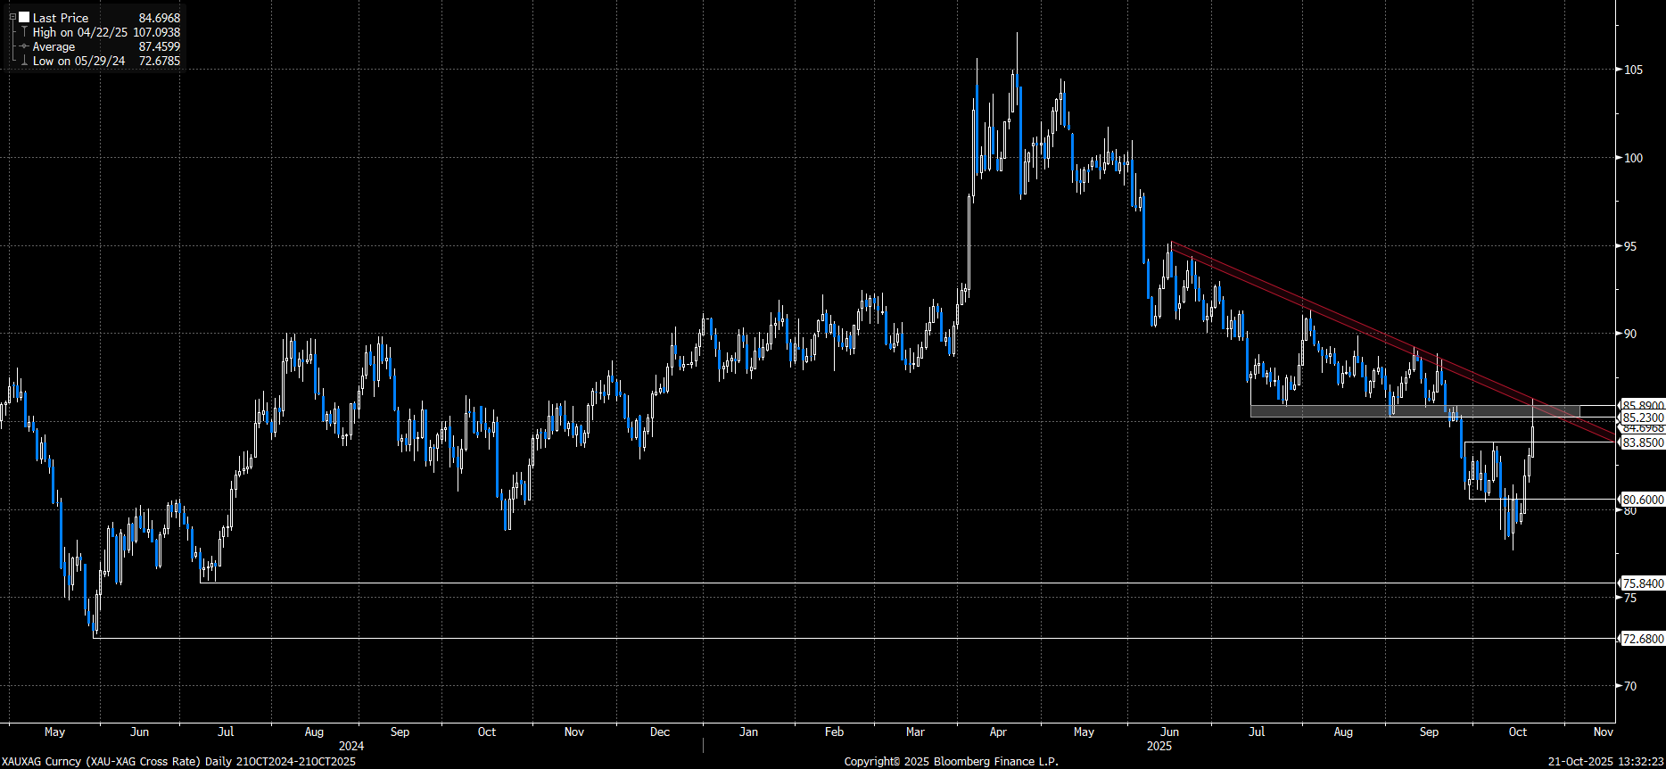1666x769 pixels.
Task: Click the Last Price value 84.6968
Action: click(159, 18)
